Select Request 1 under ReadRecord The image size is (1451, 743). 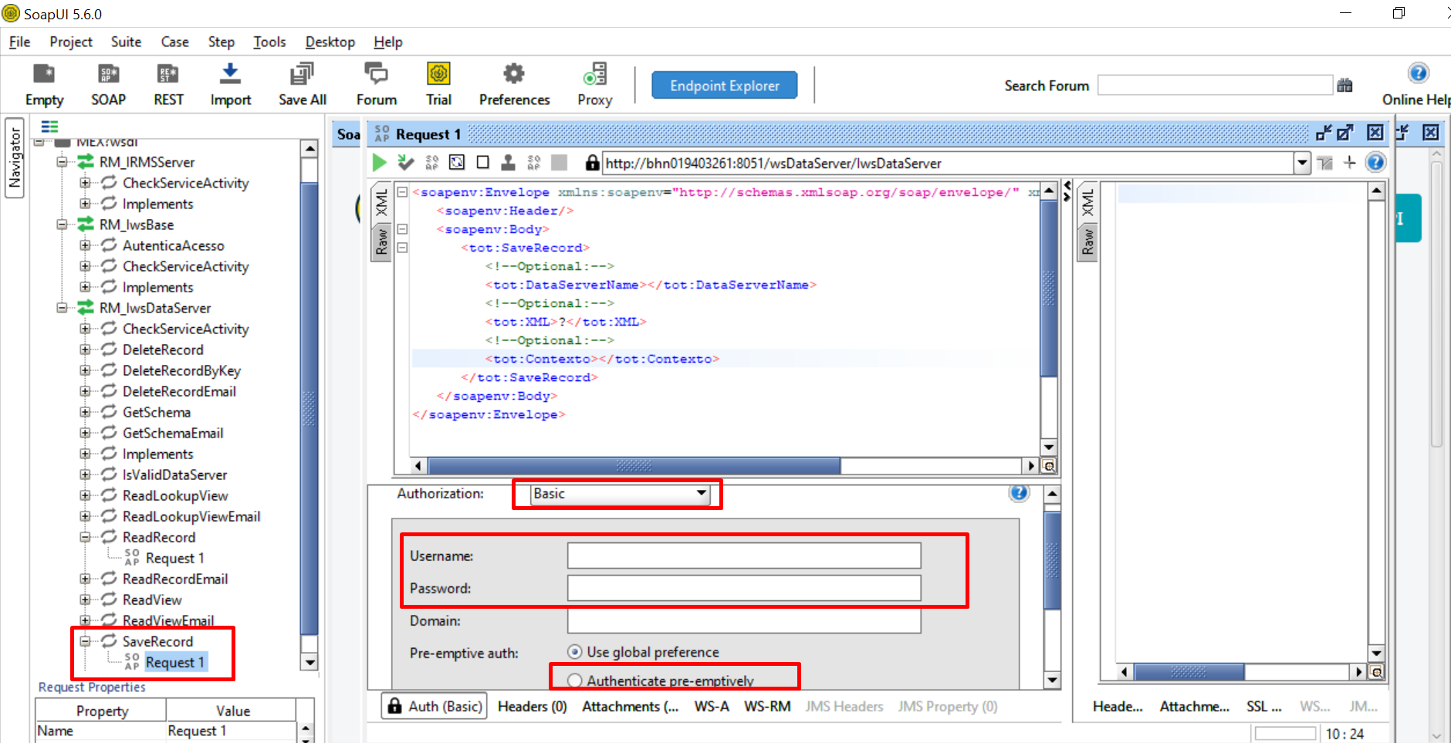tap(175, 558)
